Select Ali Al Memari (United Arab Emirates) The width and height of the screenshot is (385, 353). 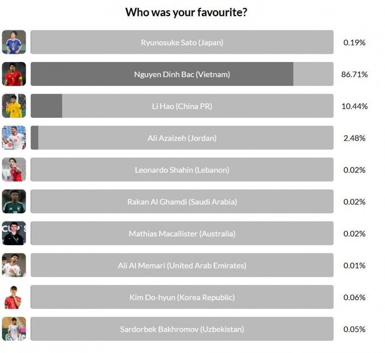point(182,265)
